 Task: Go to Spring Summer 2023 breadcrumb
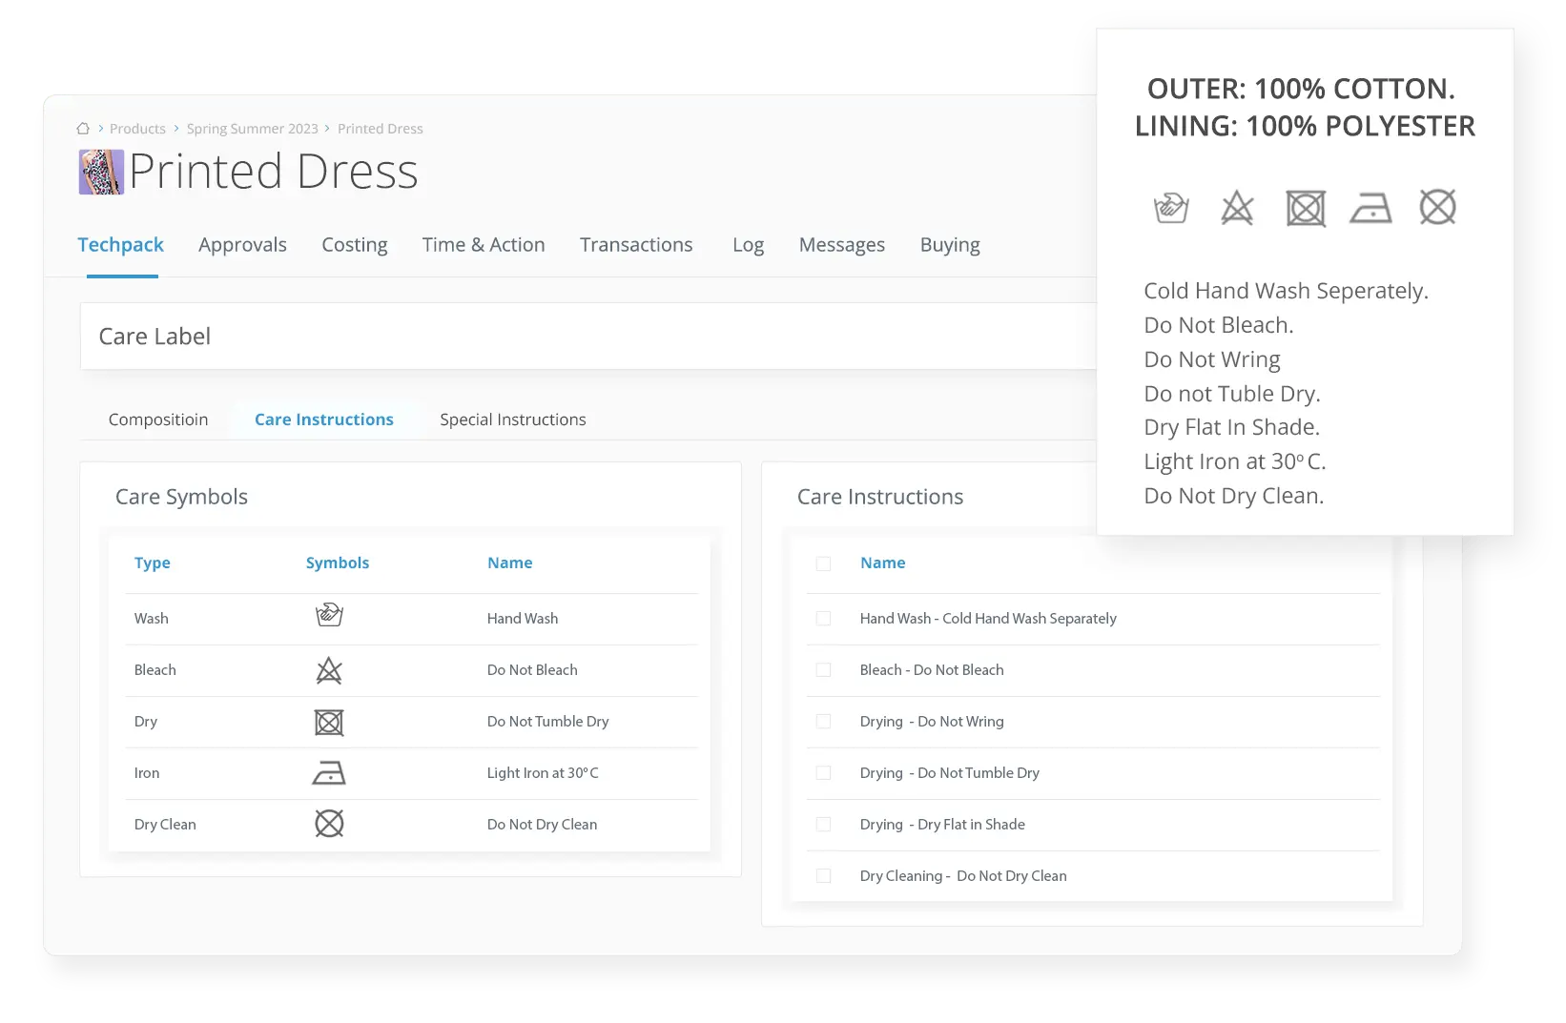(x=252, y=129)
